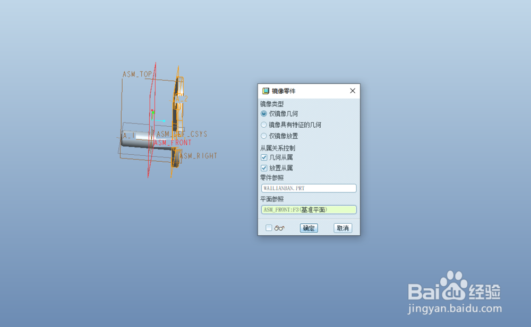Close the 镜像零件 dialog with X
The height and width of the screenshot is (327, 531).
(x=352, y=91)
